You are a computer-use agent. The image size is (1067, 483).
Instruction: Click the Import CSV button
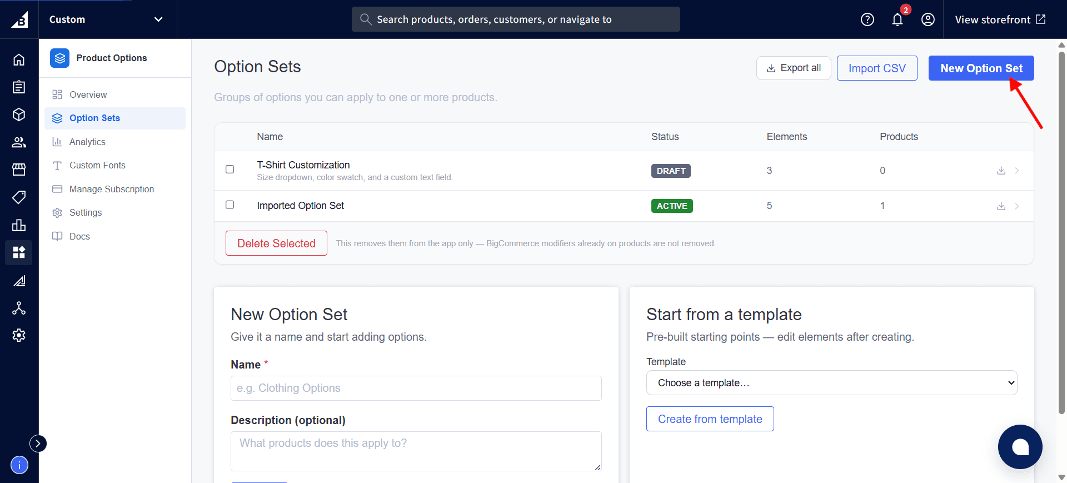click(x=877, y=68)
